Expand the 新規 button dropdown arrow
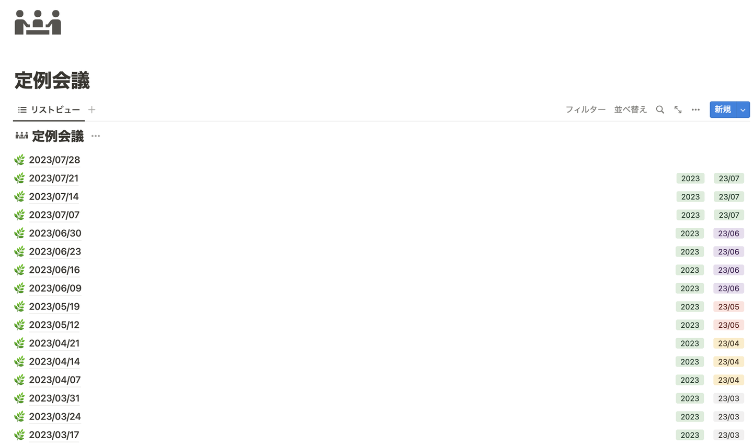The width and height of the screenshot is (753, 444). click(x=743, y=109)
